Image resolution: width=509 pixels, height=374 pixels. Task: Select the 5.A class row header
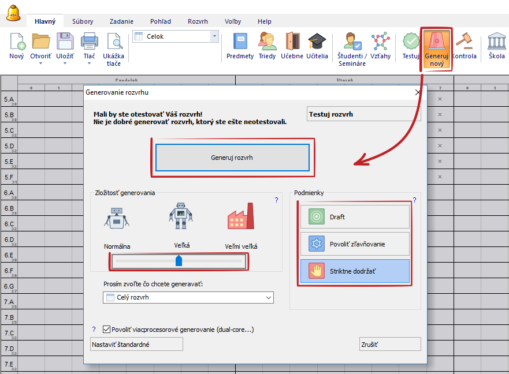pos(9,99)
